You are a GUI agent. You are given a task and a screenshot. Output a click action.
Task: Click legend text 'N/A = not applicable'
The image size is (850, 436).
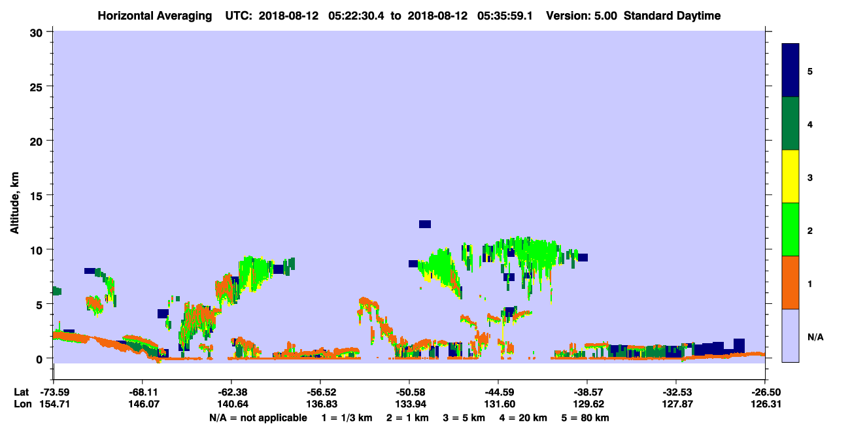[258, 418]
